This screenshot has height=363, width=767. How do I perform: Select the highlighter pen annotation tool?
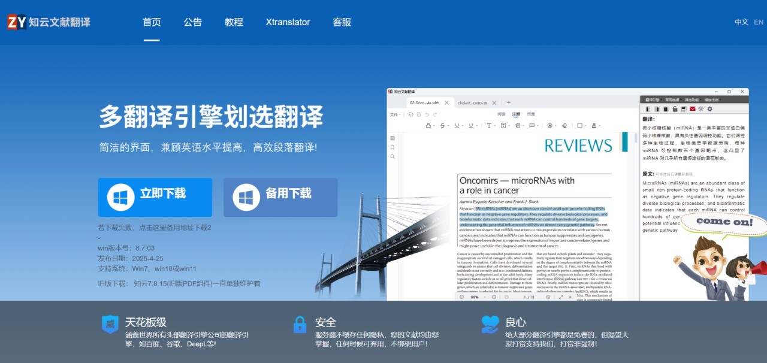[428, 125]
